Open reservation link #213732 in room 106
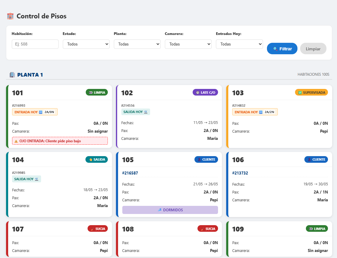Screen dimensions: 337x258 pos(240,173)
